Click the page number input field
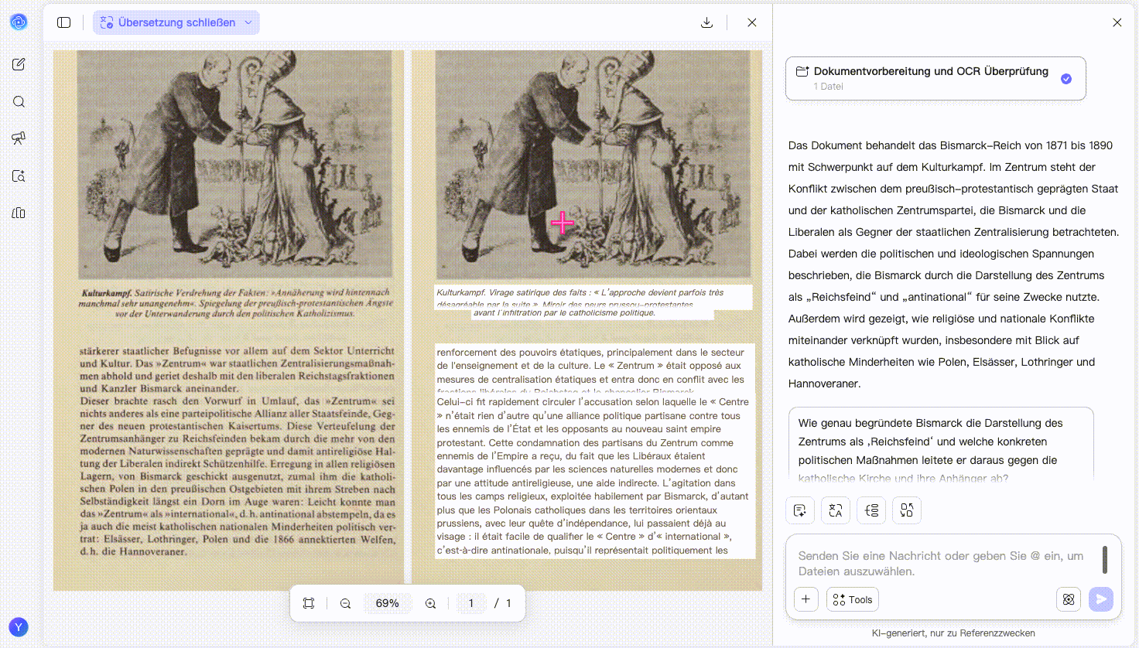Image resolution: width=1139 pixels, height=648 pixels. click(x=470, y=603)
